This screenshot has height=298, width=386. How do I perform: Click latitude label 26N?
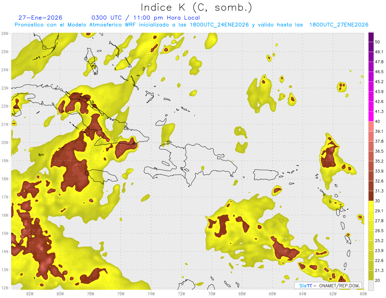coord(5,33)
